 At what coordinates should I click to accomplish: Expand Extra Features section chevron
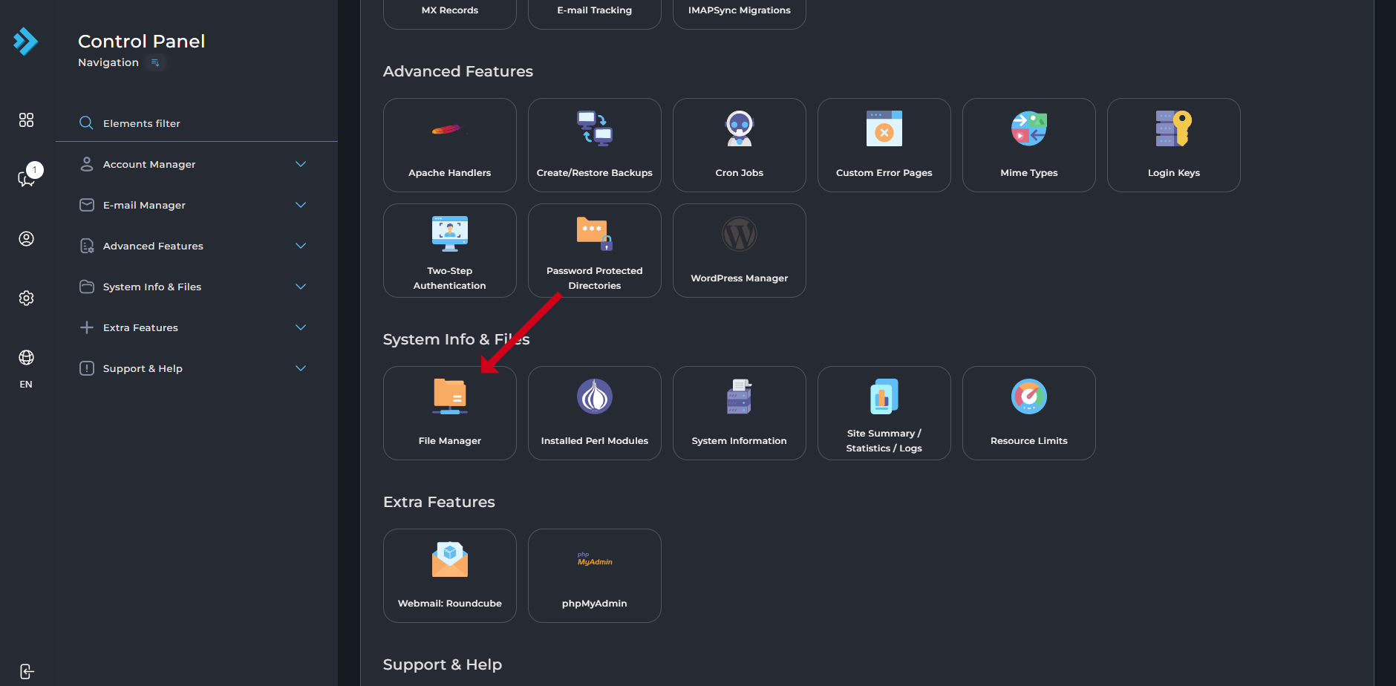(x=301, y=327)
